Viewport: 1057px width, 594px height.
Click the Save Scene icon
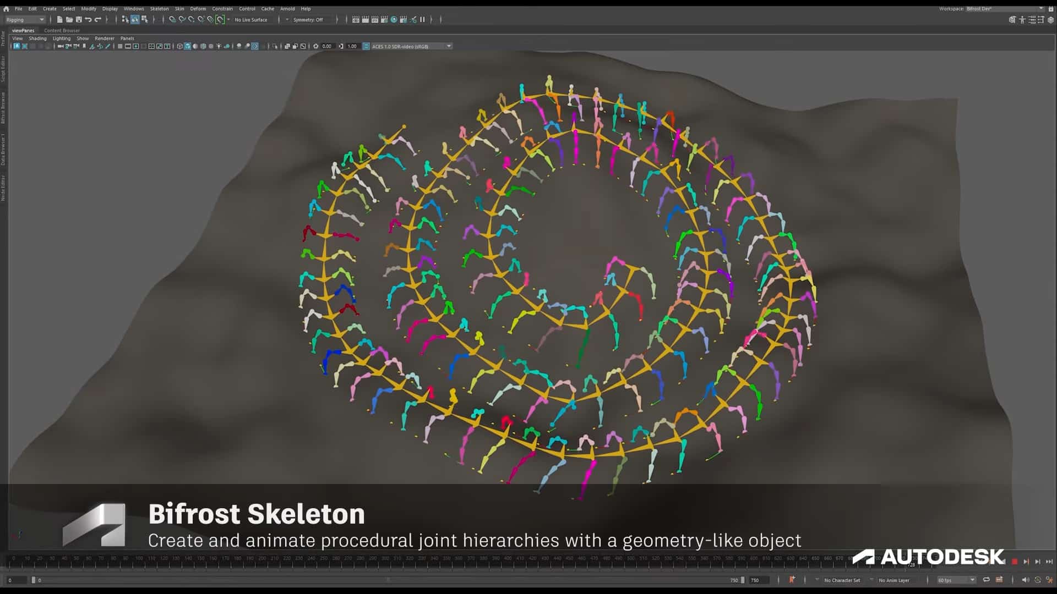79,20
